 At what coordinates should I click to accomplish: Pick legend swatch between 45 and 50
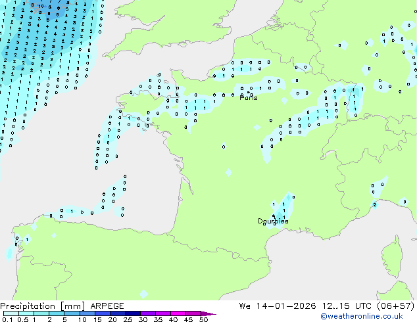pyautogui.click(x=193, y=313)
